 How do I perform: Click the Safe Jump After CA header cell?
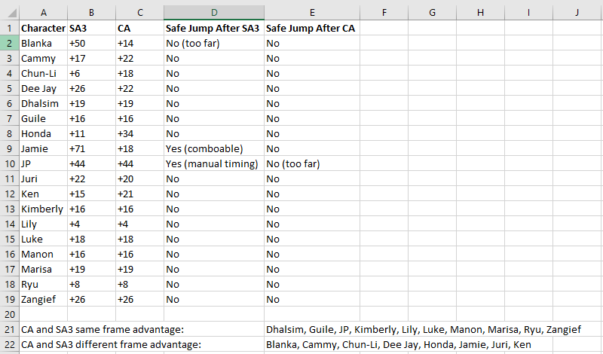(312, 28)
